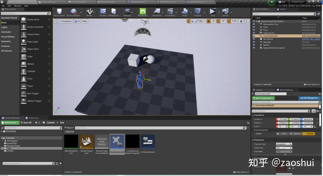Click the Source Control toolbar icon
This screenshot has height=176, width=323.
point(73,11)
